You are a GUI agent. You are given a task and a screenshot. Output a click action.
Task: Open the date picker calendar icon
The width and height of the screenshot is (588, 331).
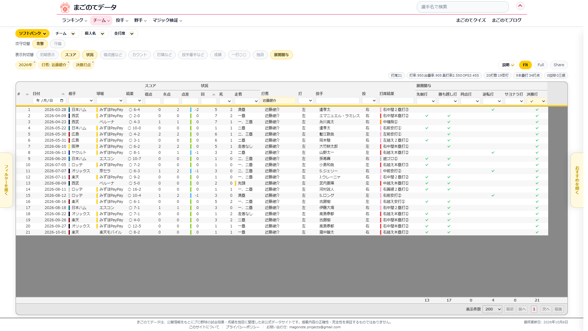pyautogui.click(x=62, y=101)
